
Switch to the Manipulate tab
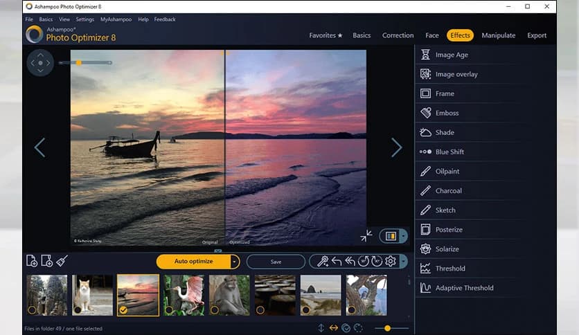(x=498, y=35)
